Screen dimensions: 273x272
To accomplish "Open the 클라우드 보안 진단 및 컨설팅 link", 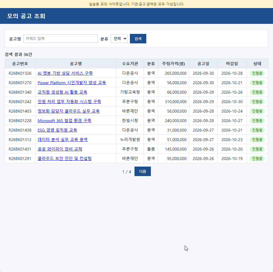I will (x=65, y=159).
